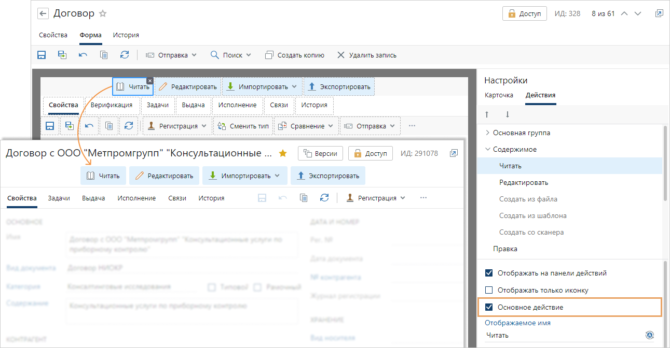Screen dimensions: 670x348
Task: Open record in new window icon
Action: coord(659,13)
